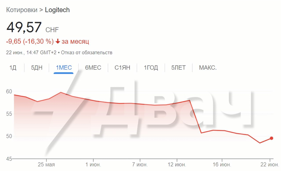Click the 16 июн. axis label
The height and width of the screenshot is (171, 281).
(x=222, y=165)
